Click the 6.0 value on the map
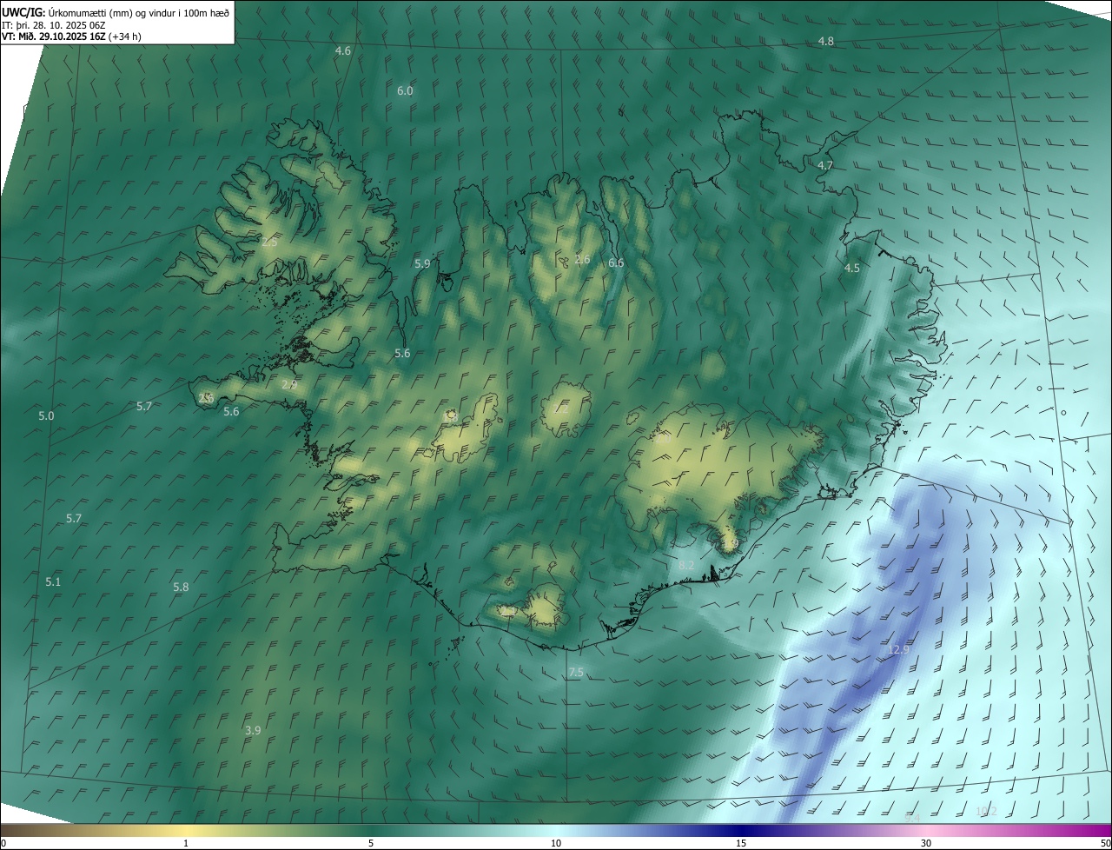 pos(405,91)
